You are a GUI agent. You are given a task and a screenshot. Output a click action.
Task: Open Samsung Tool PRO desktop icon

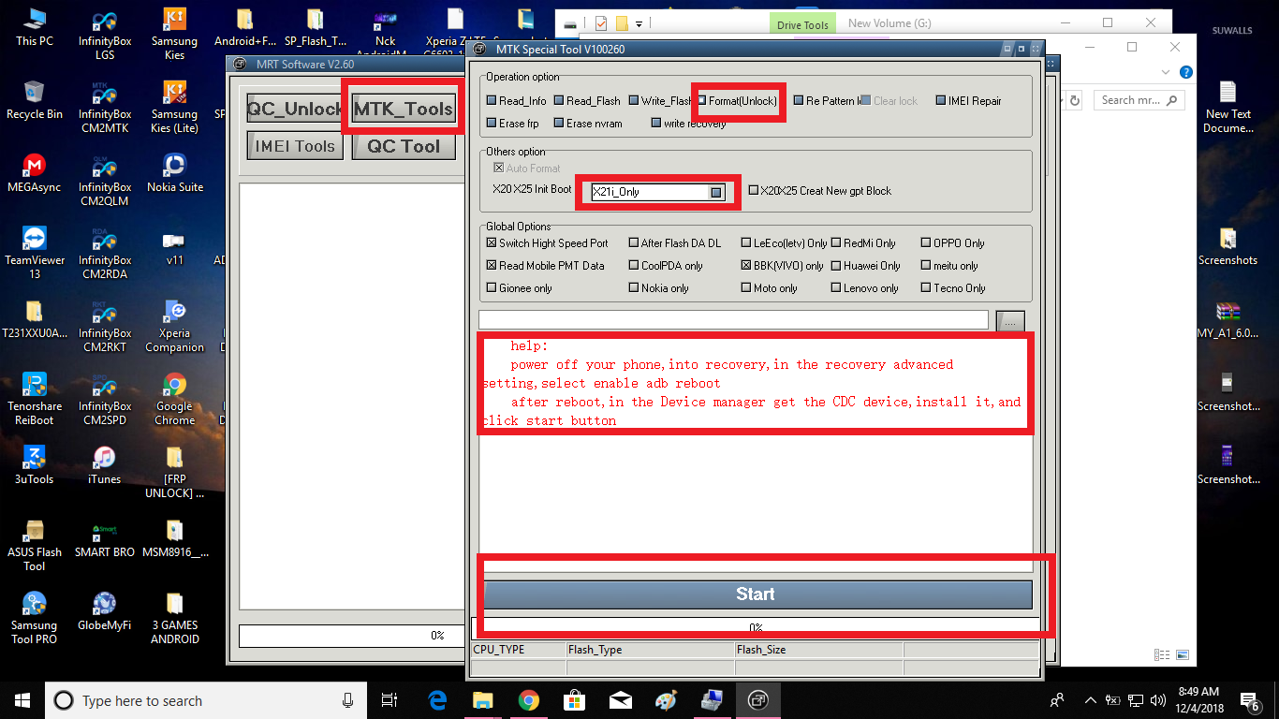coord(34,618)
